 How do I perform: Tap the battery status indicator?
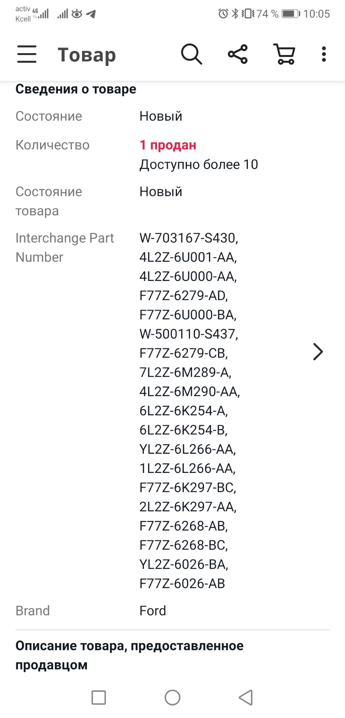290,14
